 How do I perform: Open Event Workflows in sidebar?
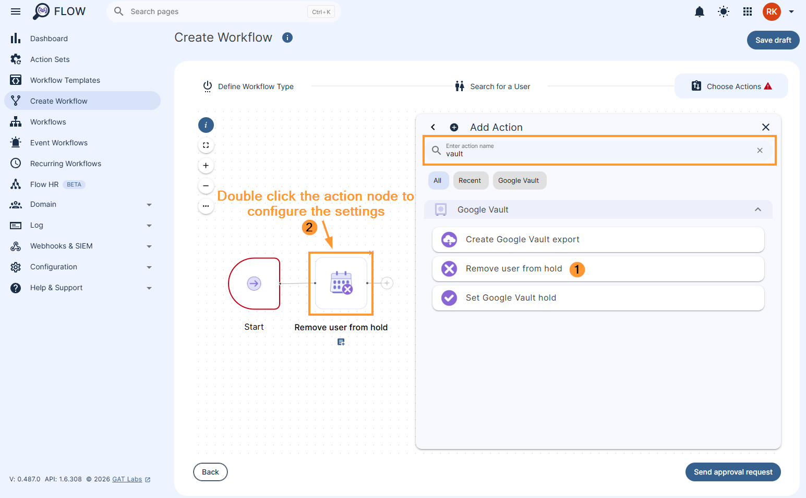click(x=82, y=143)
